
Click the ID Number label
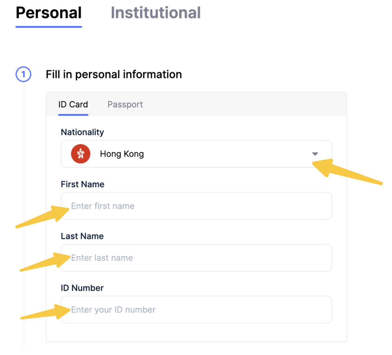coord(82,288)
